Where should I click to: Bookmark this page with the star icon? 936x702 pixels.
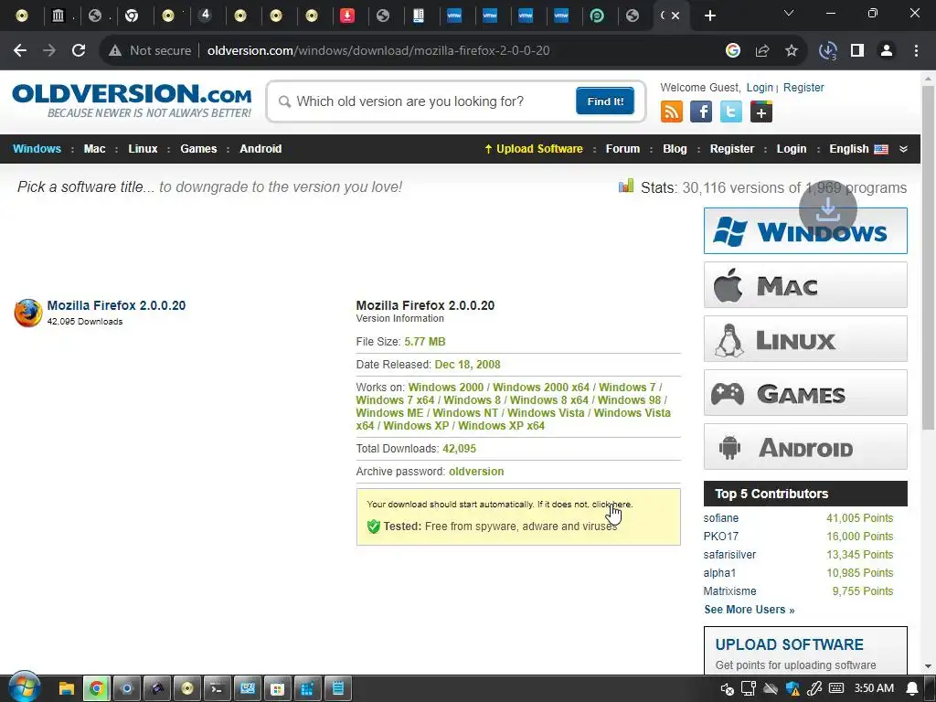click(x=792, y=51)
